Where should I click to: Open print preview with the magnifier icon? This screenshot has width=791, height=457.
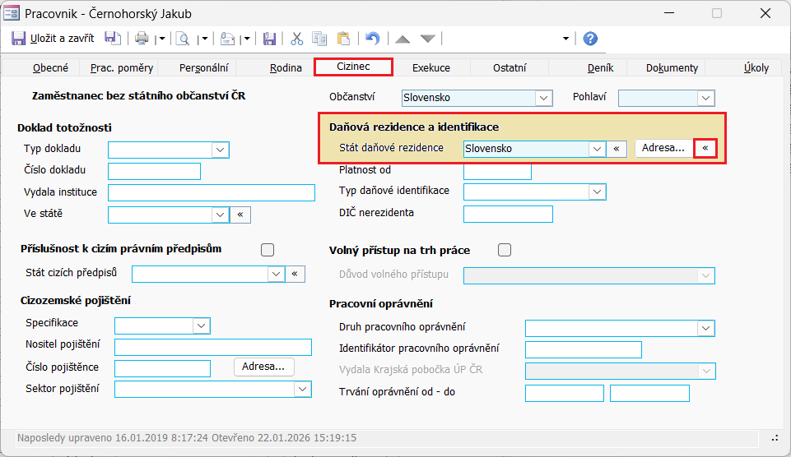point(182,39)
